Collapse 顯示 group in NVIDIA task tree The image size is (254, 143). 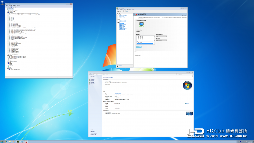[117, 22]
